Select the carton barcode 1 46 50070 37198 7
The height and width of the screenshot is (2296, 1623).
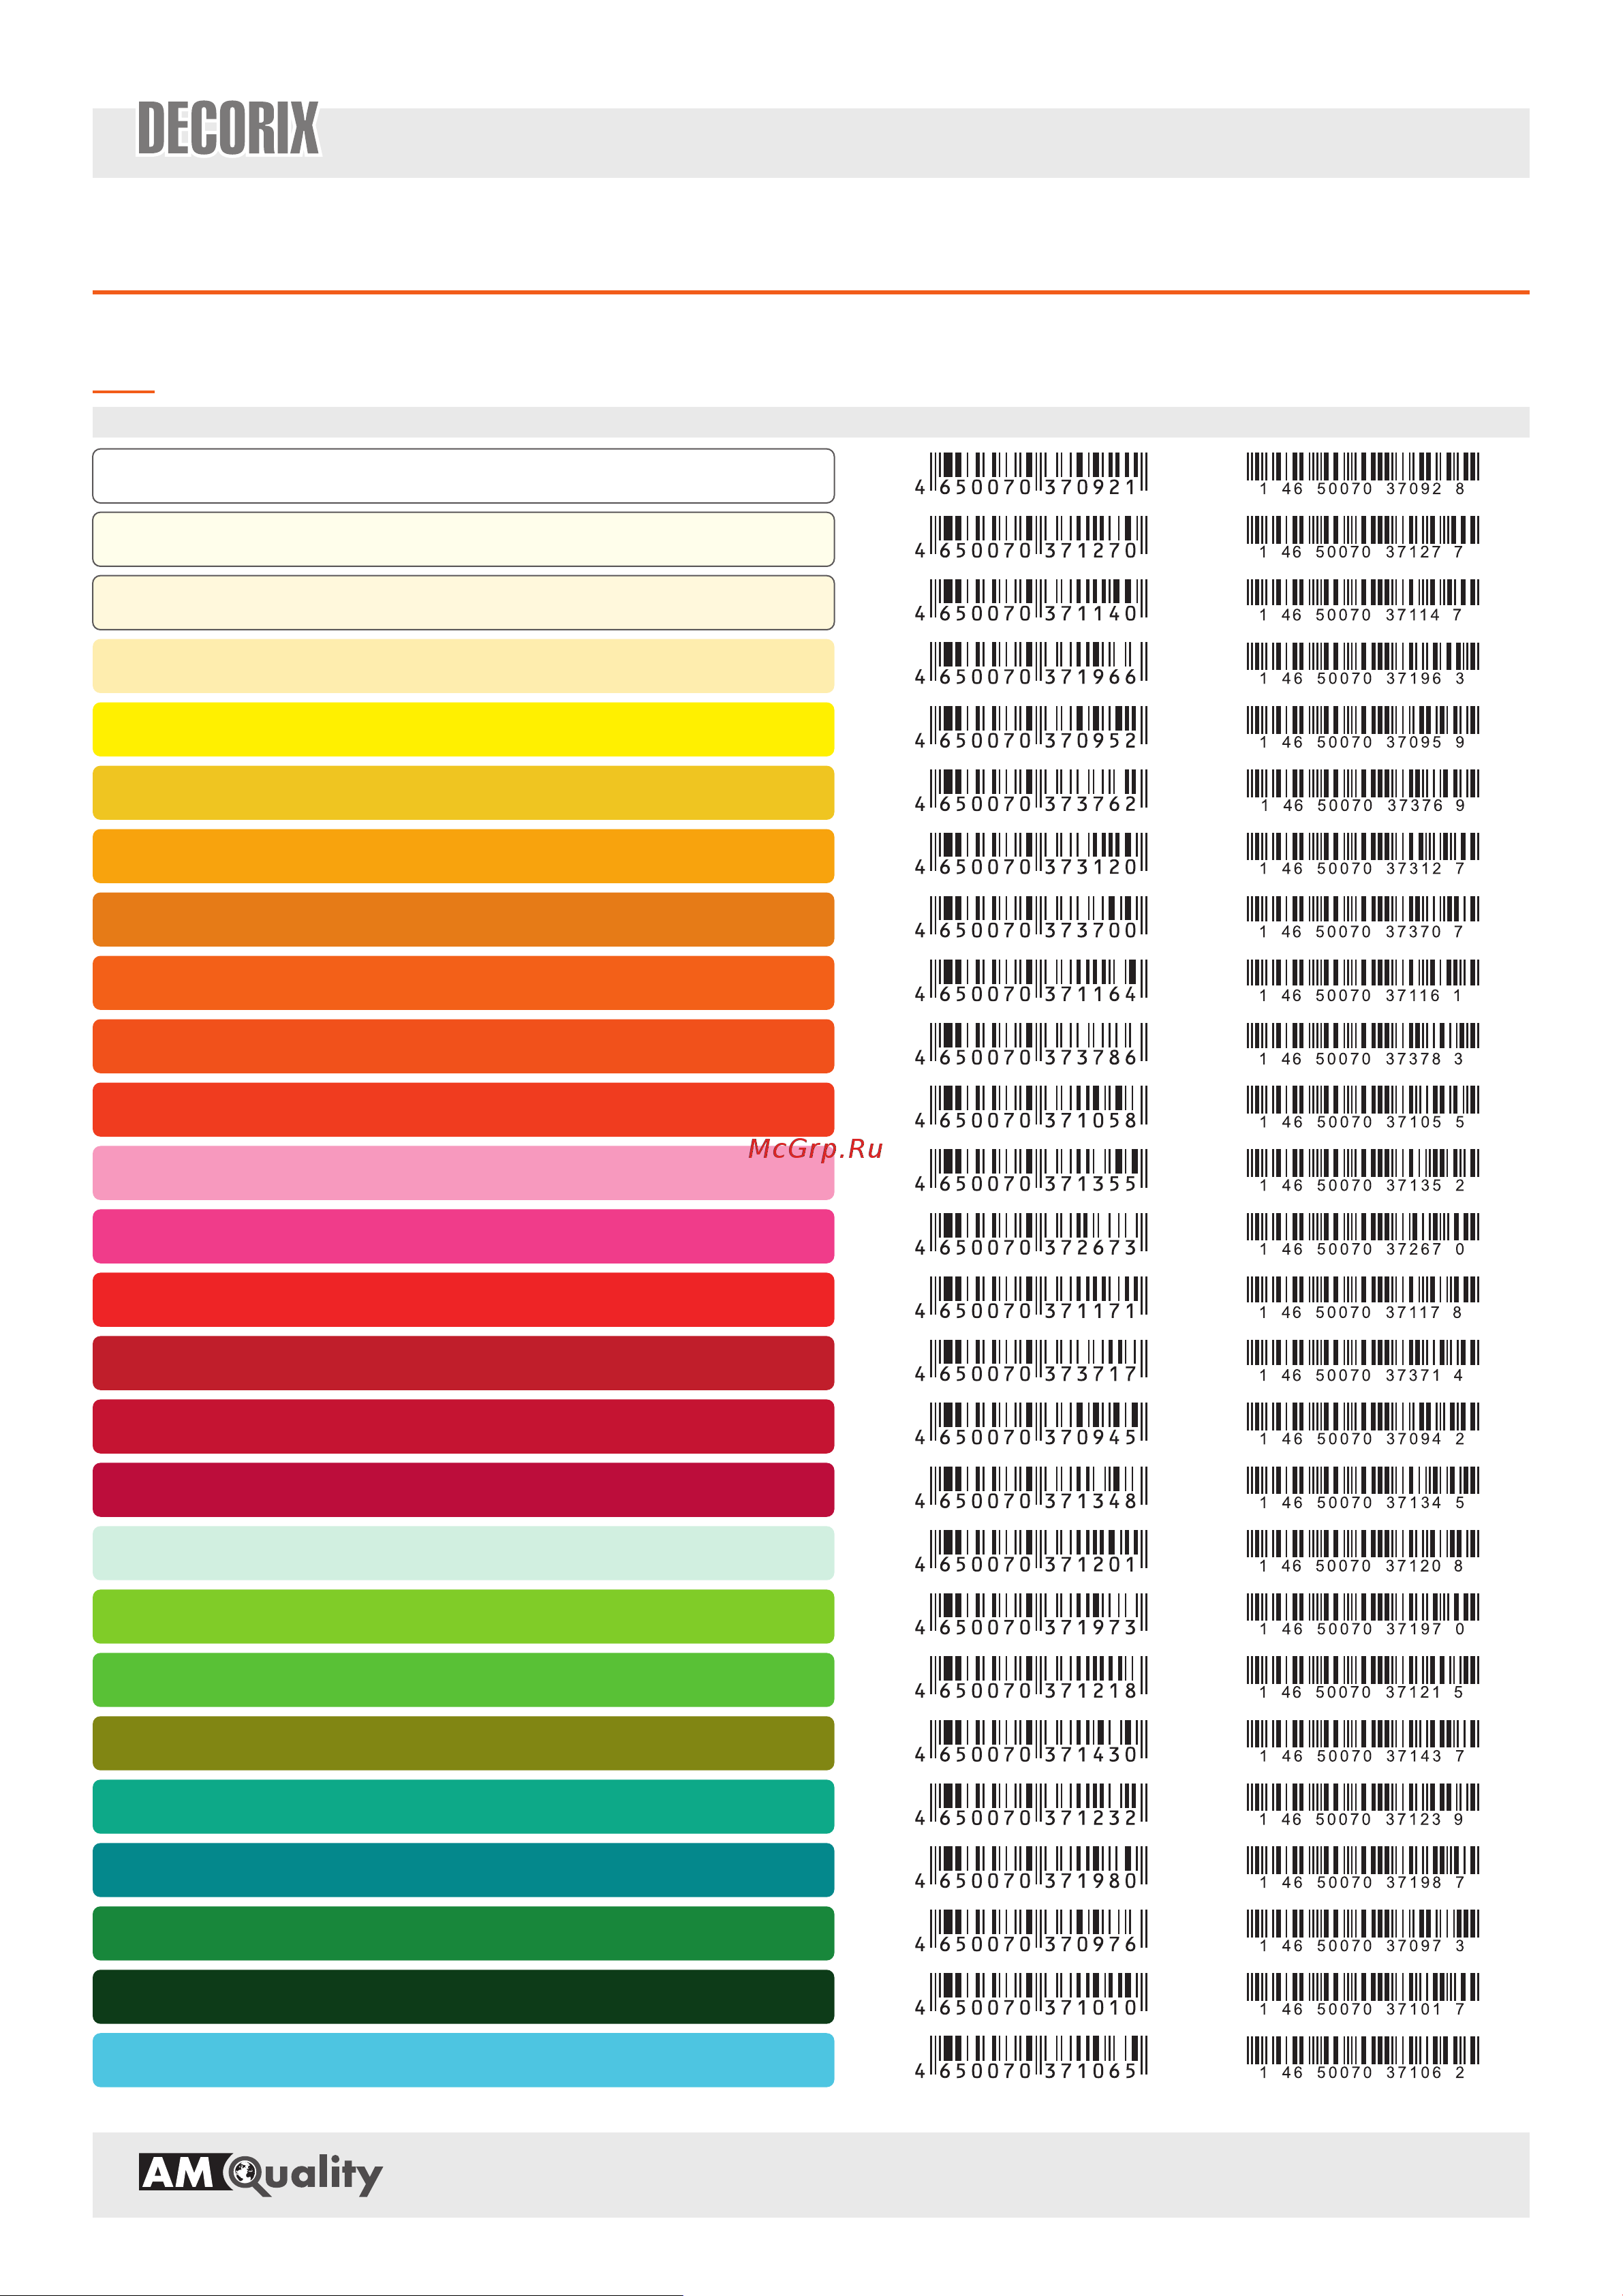tap(1362, 1869)
